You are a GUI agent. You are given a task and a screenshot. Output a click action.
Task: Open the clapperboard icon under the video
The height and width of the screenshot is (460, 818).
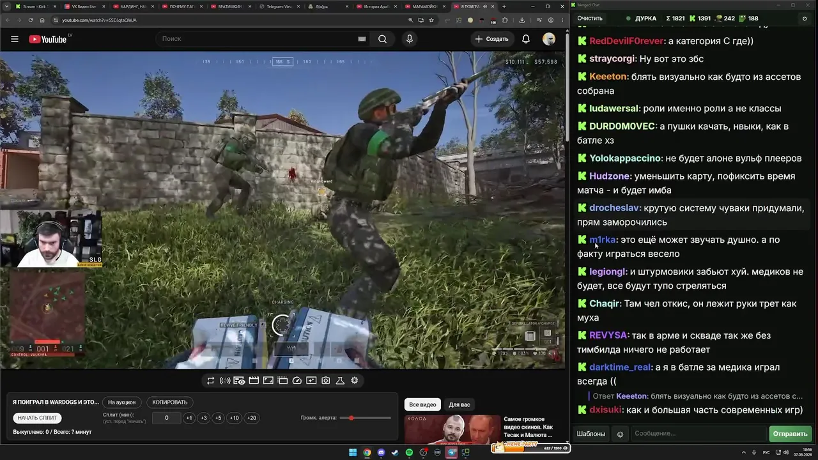[254, 381]
